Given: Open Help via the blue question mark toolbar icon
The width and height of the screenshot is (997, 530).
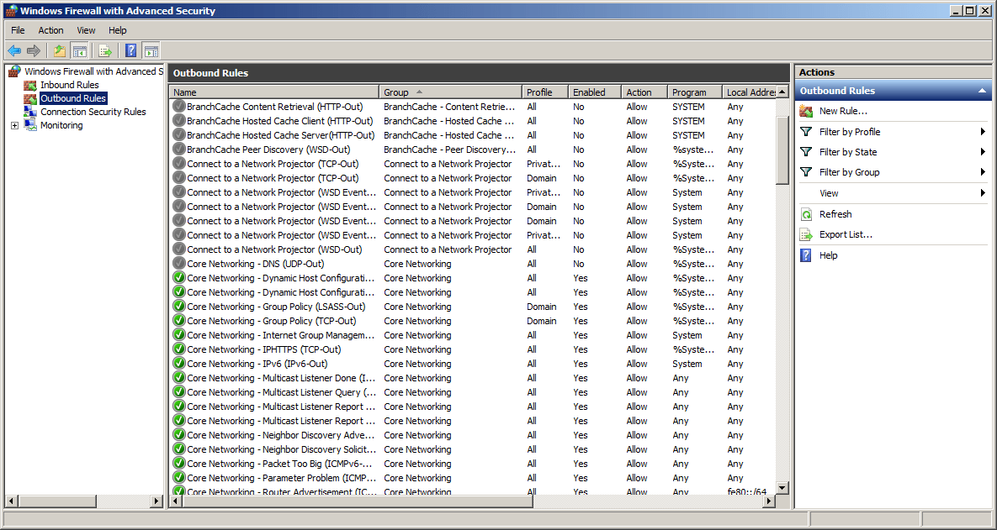Looking at the screenshot, I should [130, 50].
